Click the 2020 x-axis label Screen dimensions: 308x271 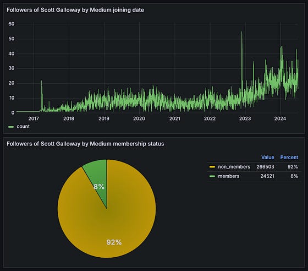[x=139, y=118]
